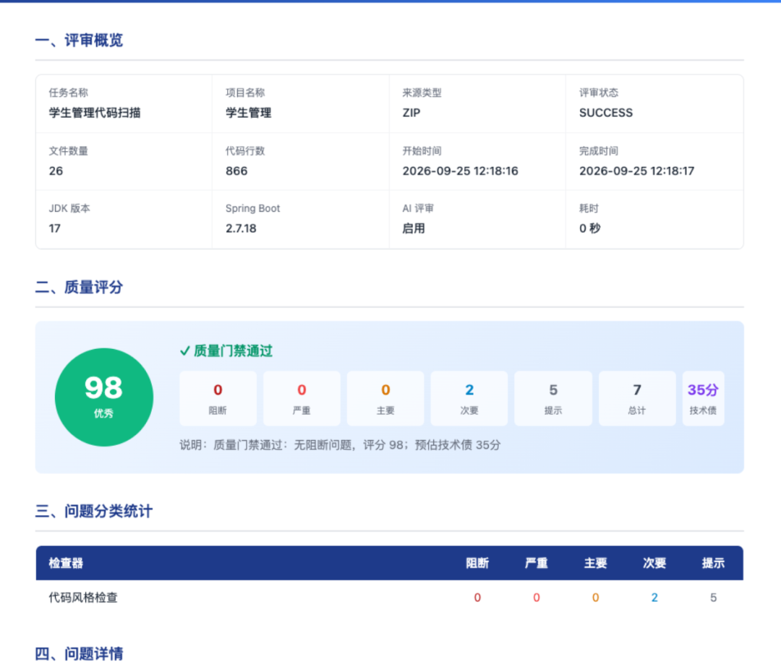Click project name value 学生管理
The width and height of the screenshot is (781, 667).
pyautogui.click(x=249, y=113)
